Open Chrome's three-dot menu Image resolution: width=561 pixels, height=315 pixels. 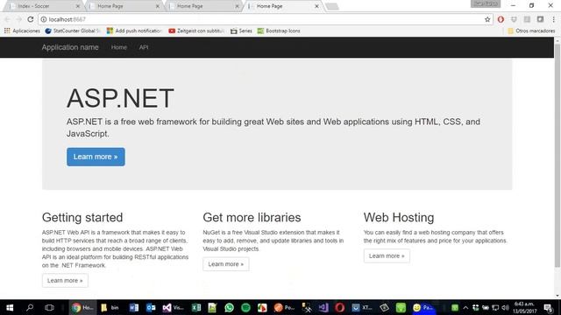click(x=553, y=19)
